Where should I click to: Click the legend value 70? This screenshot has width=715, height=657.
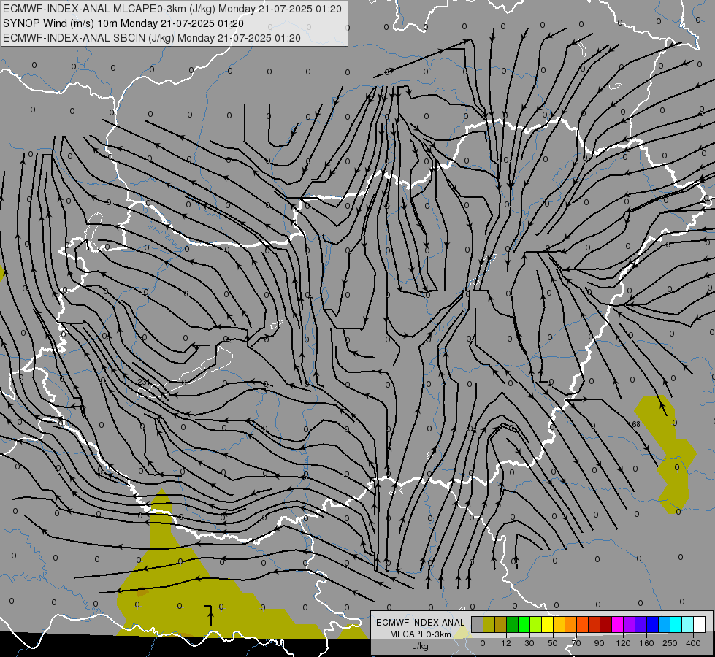[576, 643]
